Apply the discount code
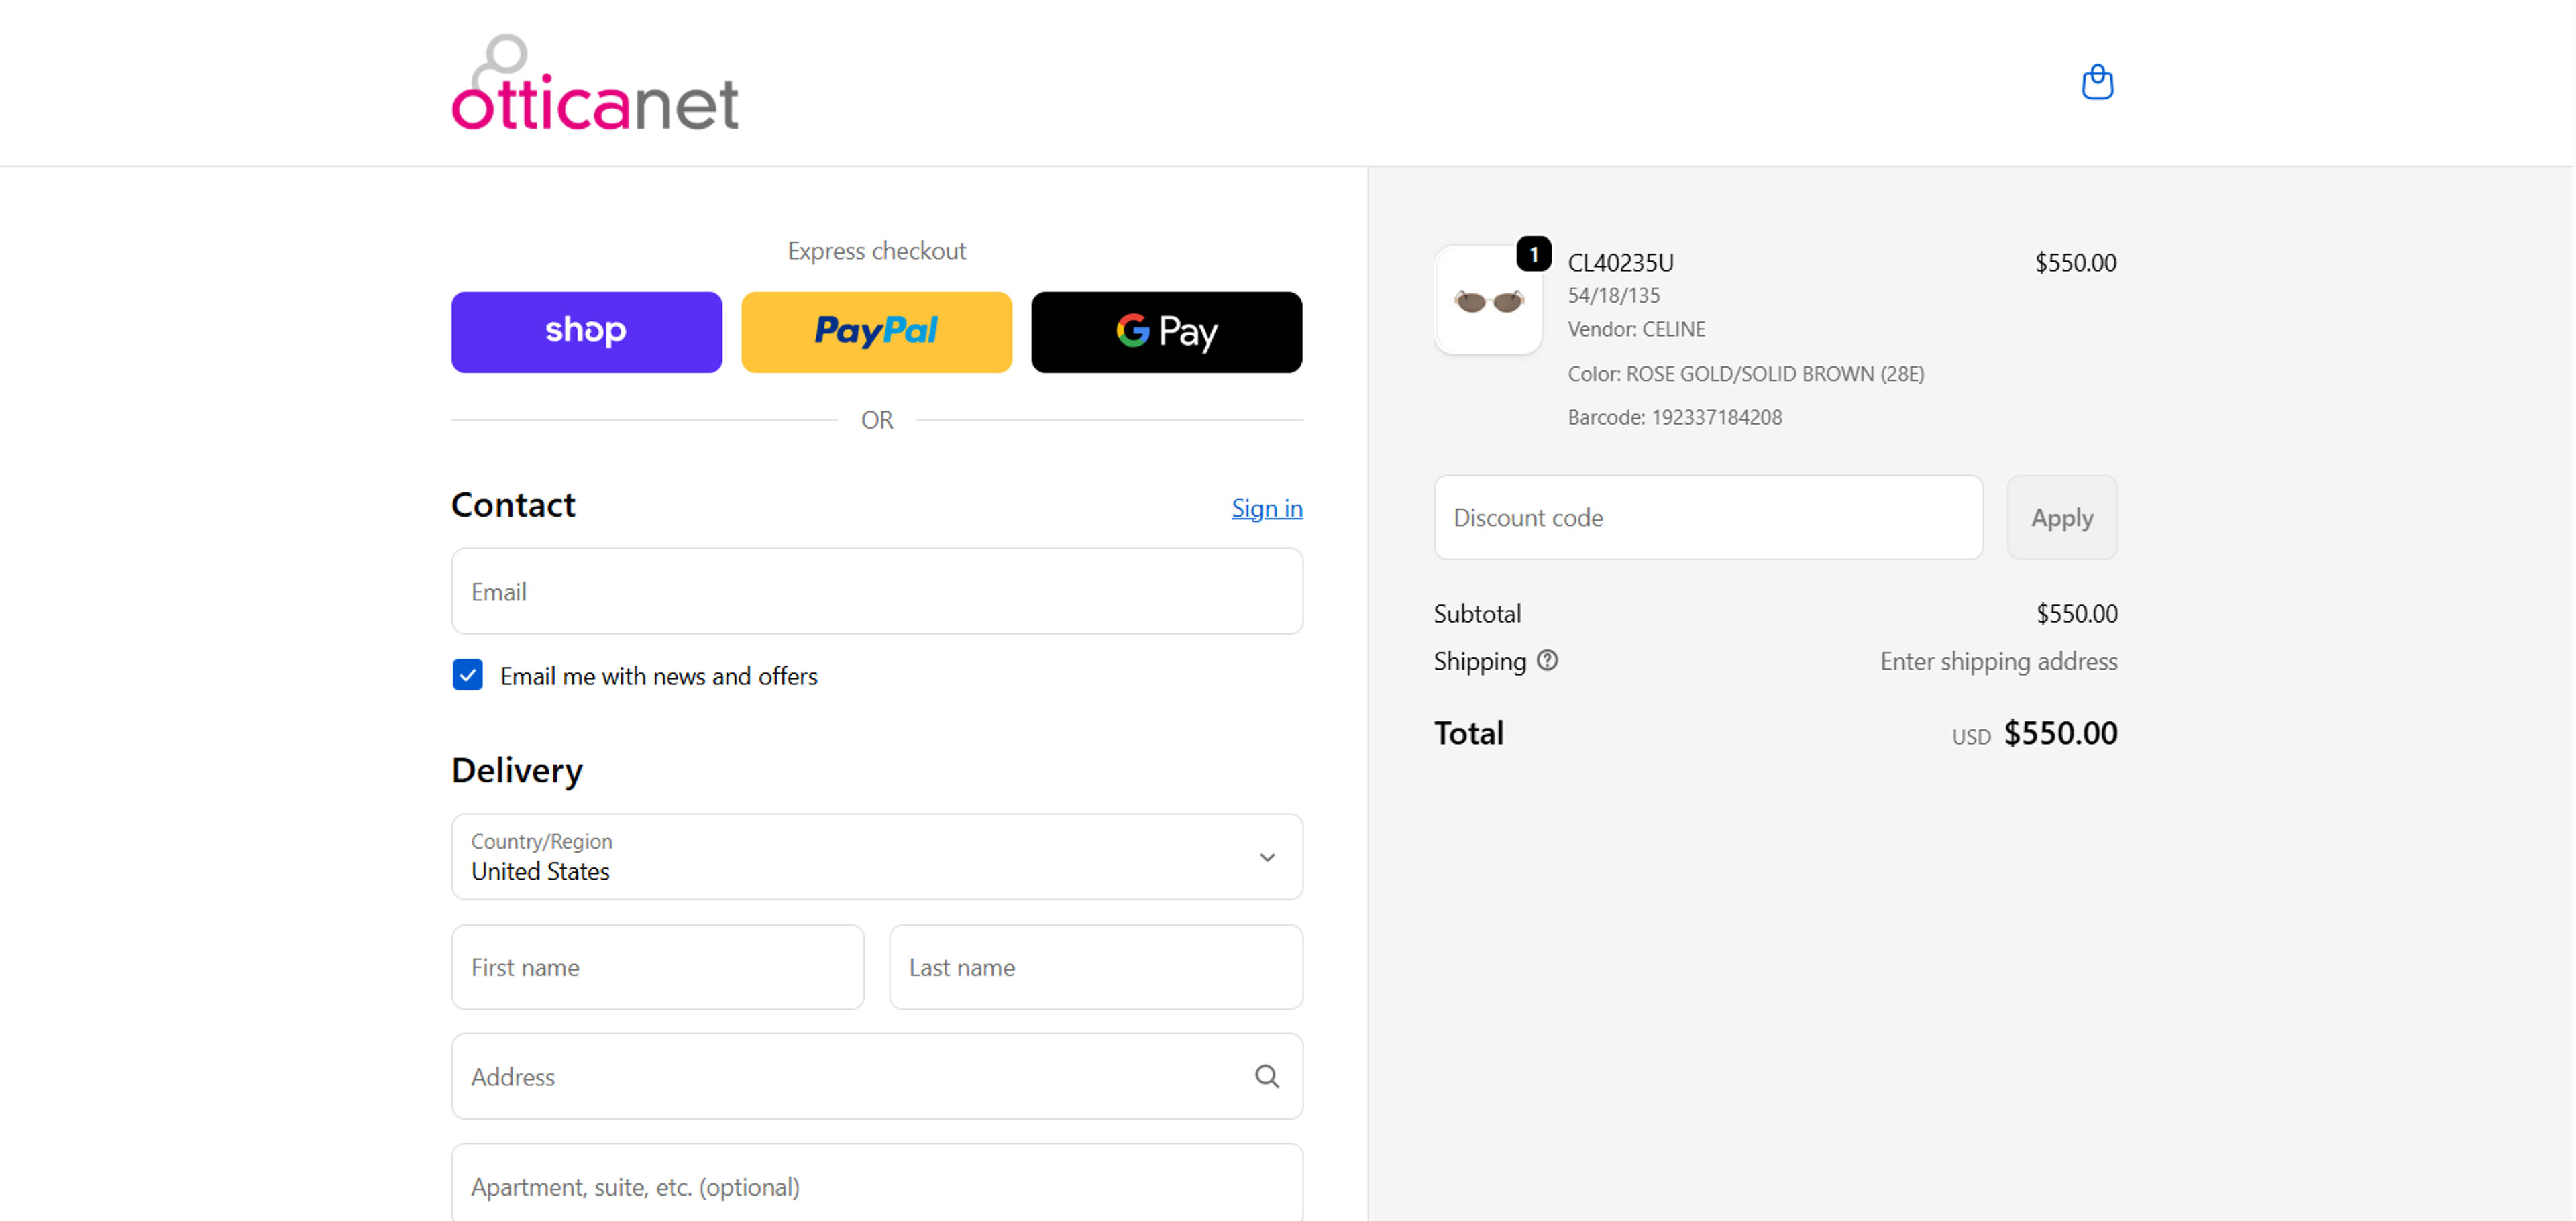This screenshot has height=1221, width=2576. tap(2062, 517)
